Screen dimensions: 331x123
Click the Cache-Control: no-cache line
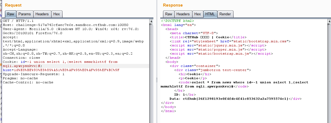[28, 82]
